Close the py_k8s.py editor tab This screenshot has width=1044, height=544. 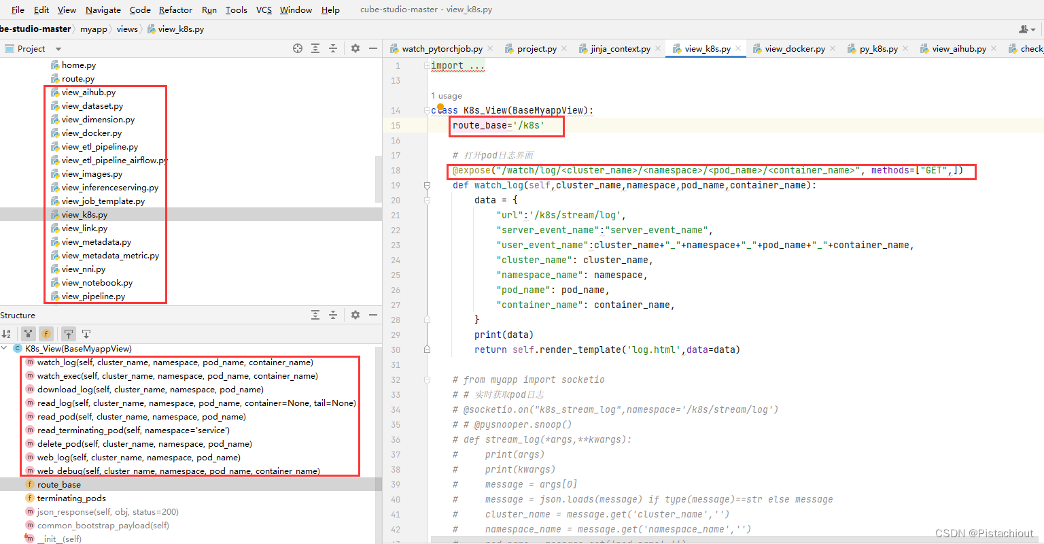coord(905,48)
